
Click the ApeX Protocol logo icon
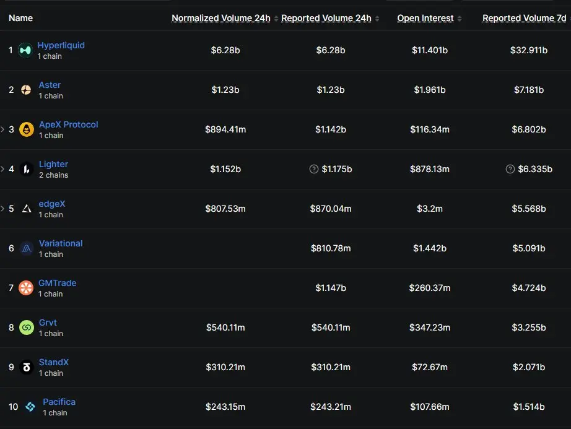(27, 129)
